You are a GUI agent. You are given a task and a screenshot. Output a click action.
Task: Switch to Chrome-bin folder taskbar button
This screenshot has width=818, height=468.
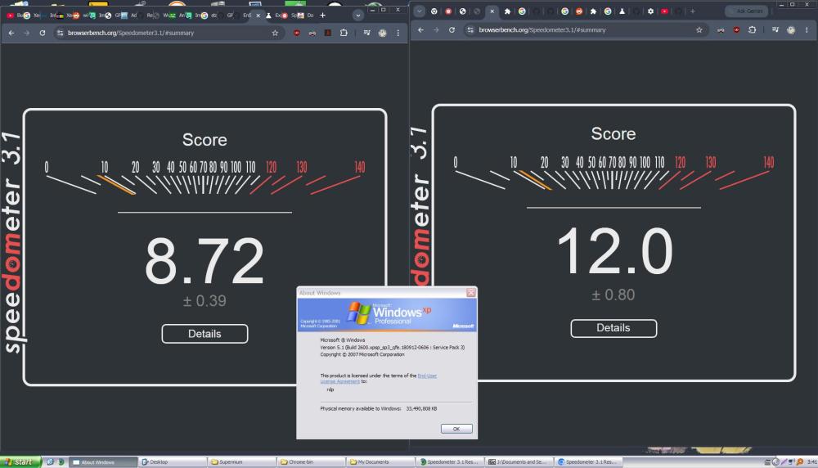(312, 462)
